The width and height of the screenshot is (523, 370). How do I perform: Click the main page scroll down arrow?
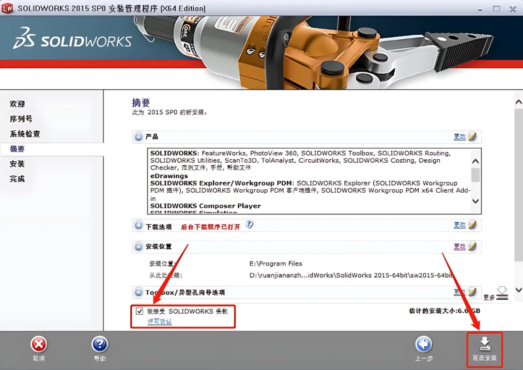[x=519, y=290]
